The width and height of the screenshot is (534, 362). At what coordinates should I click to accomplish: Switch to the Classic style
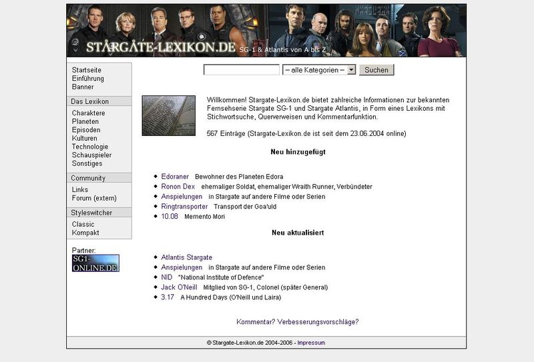pos(83,225)
